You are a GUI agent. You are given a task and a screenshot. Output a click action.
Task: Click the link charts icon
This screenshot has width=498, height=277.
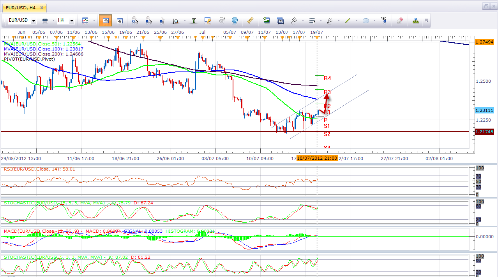point(44,20)
